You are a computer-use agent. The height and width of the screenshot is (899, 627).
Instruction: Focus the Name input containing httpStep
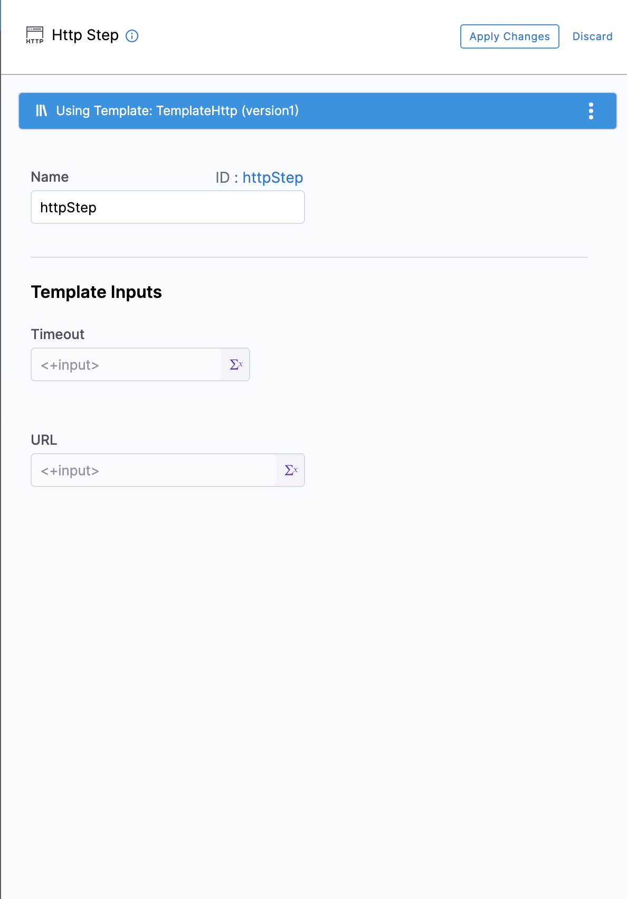167,208
